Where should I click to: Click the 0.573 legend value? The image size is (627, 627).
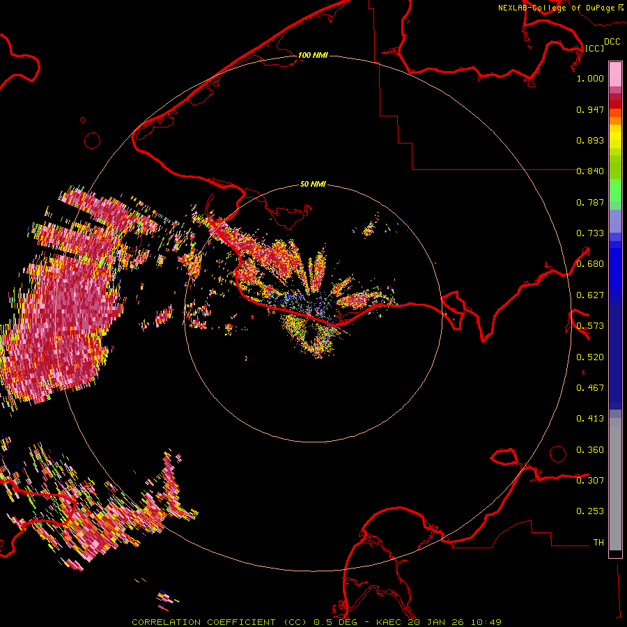pyautogui.click(x=590, y=326)
